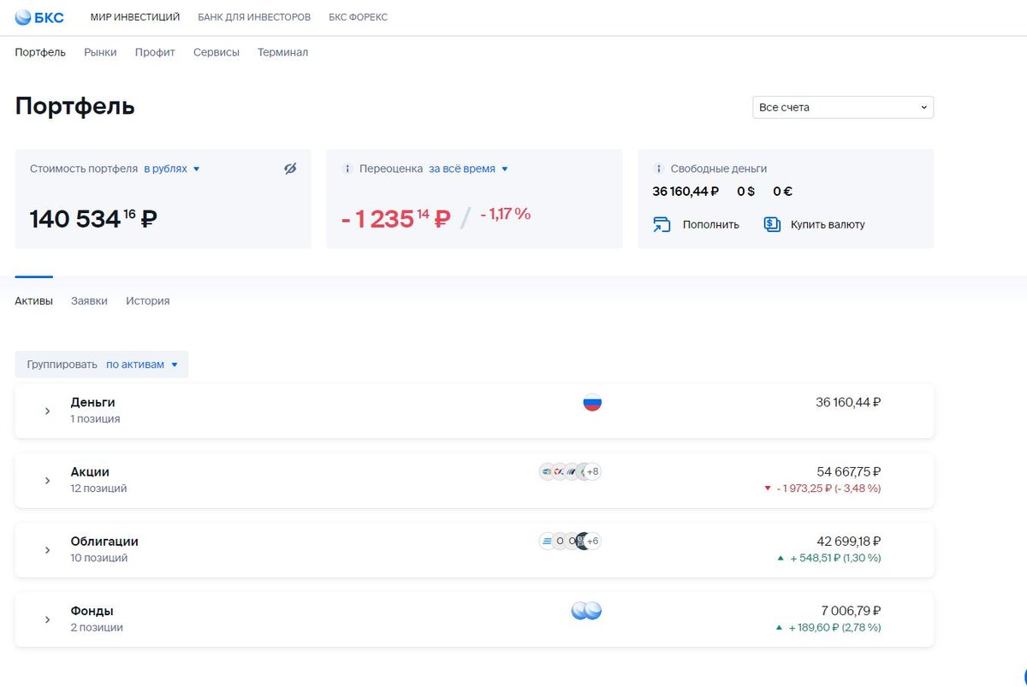Click the Пополнить deposit icon
The width and height of the screenshot is (1027, 687).
(x=662, y=224)
